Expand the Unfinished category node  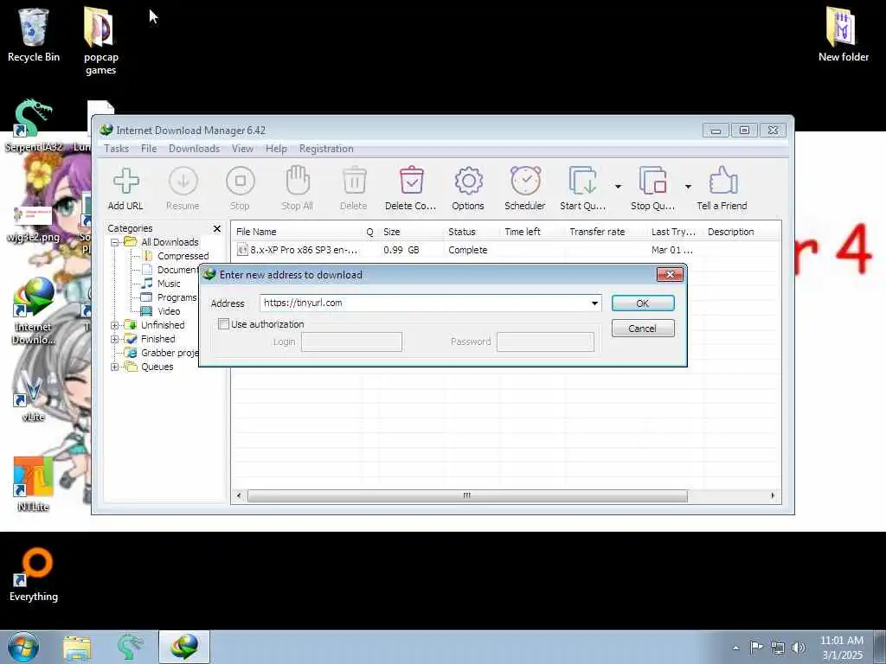115,325
